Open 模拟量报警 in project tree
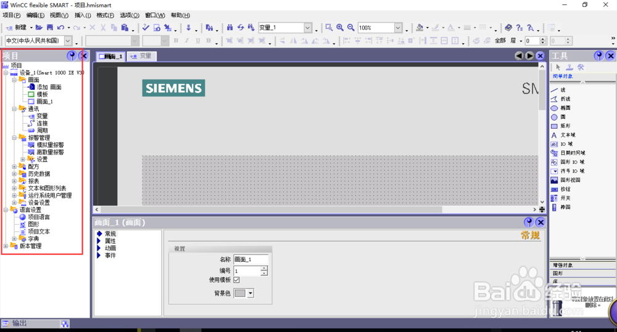Screen dimensions: 617x332 click(50, 145)
